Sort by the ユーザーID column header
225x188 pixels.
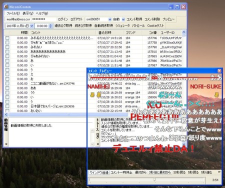click(170, 32)
